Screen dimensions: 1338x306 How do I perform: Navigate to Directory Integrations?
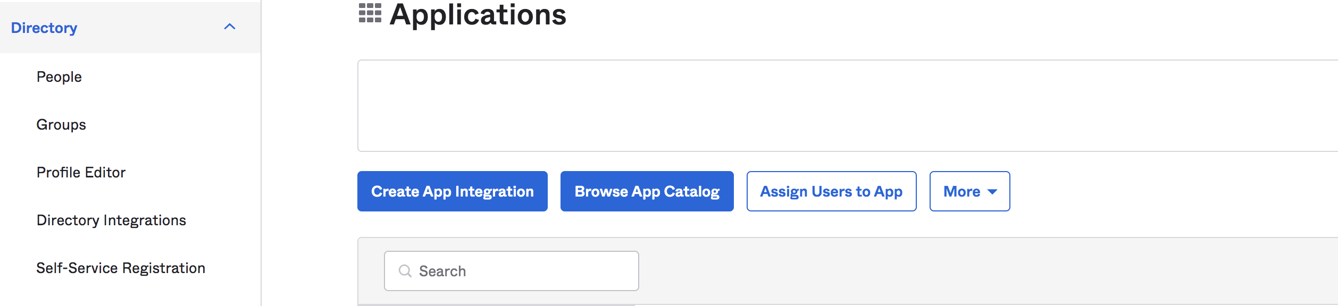(x=111, y=220)
